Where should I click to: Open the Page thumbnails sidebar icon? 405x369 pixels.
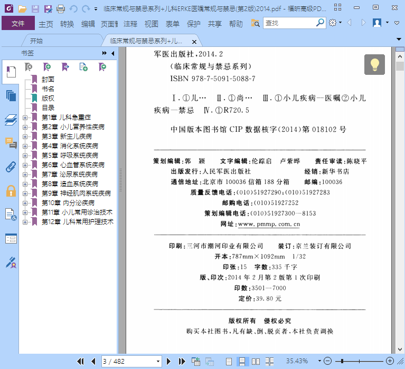click(x=11, y=95)
